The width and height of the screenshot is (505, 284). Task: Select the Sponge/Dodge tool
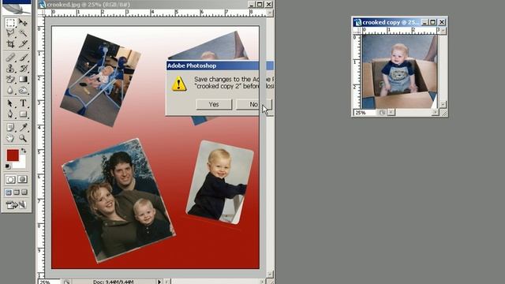click(23, 90)
